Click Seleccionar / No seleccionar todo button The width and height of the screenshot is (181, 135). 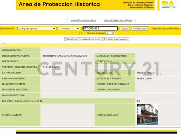[x=83, y=39]
